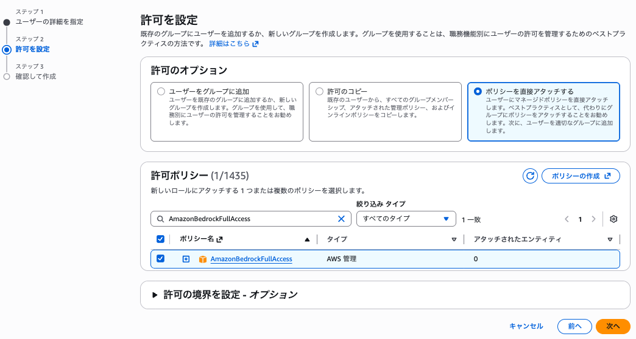Open the すべてのタイプ filter dropdown
The width and height of the screenshot is (636, 339).
tap(406, 219)
